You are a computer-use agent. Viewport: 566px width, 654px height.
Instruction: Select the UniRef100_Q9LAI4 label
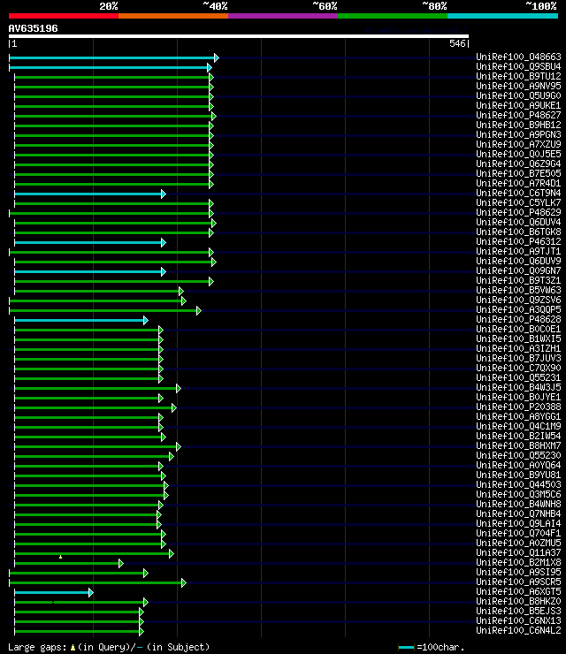tap(518, 523)
